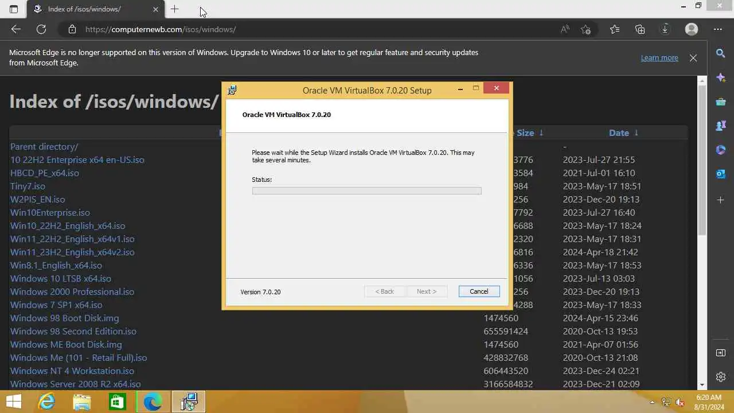
Task: Open Win10_22H2_English_x64.iso link
Action: pyautogui.click(x=68, y=225)
